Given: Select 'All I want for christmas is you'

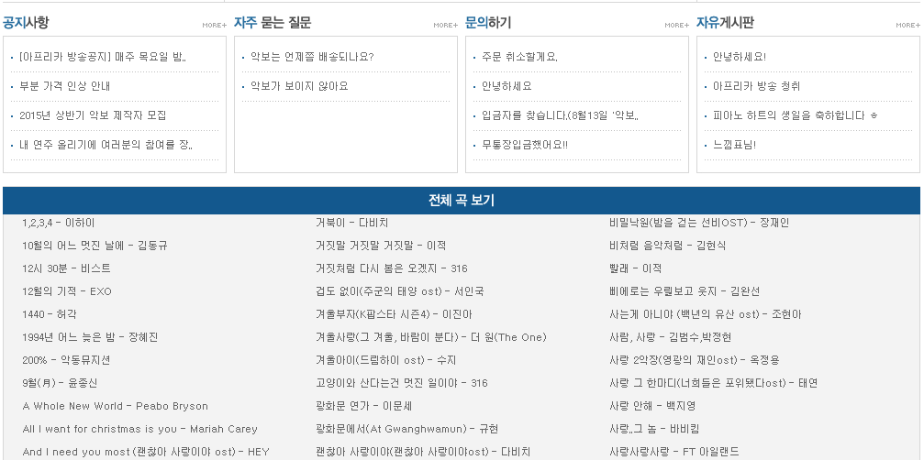Looking at the screenshot, I should coord(139,430).
